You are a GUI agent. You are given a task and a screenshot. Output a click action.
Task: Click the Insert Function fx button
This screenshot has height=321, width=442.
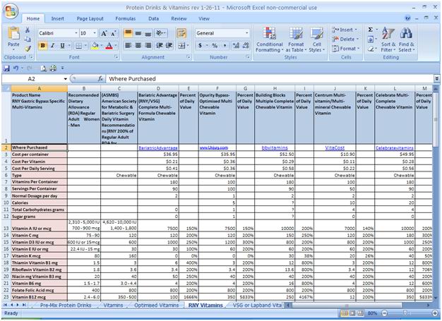pos(100,79)
